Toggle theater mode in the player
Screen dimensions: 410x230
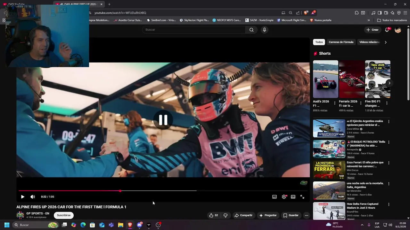tap(293, 197)
